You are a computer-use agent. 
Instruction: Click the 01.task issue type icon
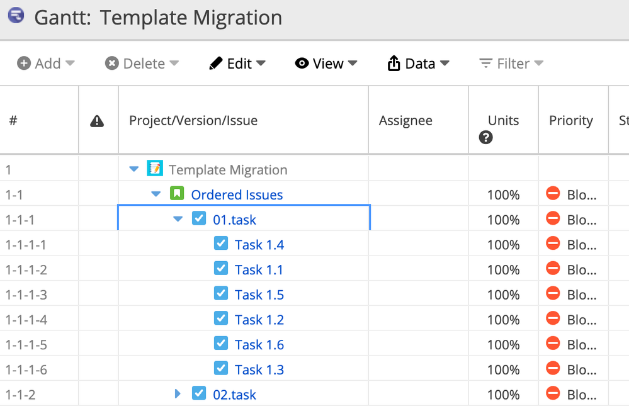[199, 218]
